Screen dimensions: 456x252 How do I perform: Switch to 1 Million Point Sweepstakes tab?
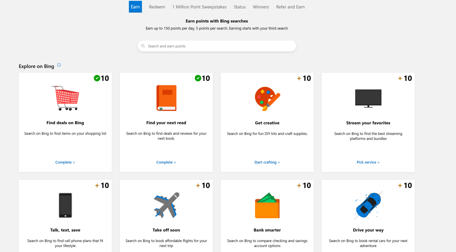tap(199, 7)
